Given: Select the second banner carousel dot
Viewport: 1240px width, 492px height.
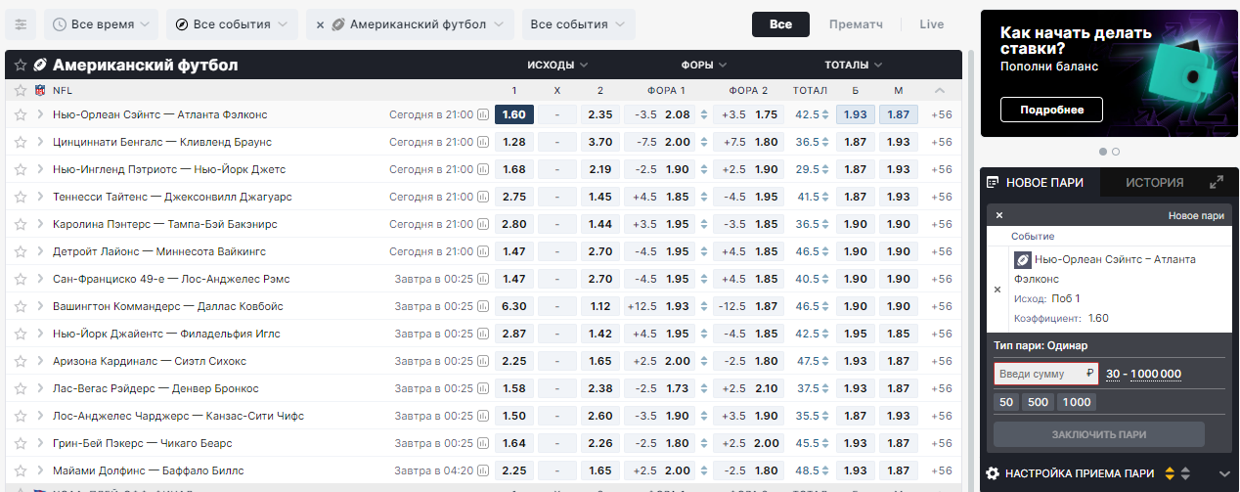Looking at the screenshot, I should pyautogui.click(x=1116, y=152).
